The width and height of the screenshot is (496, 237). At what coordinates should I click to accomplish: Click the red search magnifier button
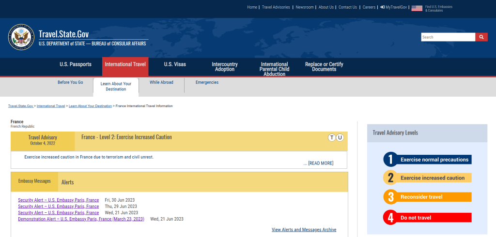pyautogui.click(x=481, y=37)
